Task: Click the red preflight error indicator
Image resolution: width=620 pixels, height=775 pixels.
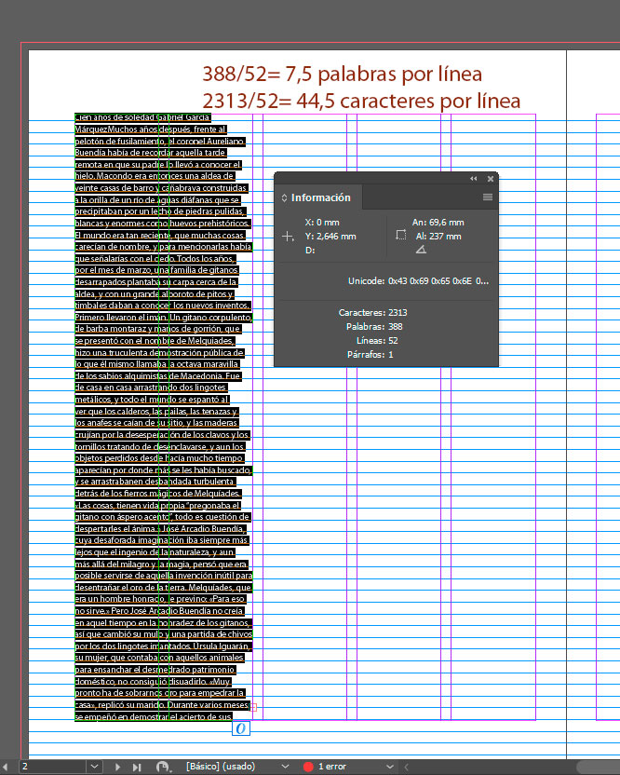Action: [308, 767]
